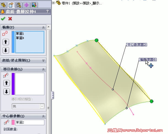168x134 pixels.
Task: Expand the 起始/終止限制(C) section
Action: tap(43, 60)
